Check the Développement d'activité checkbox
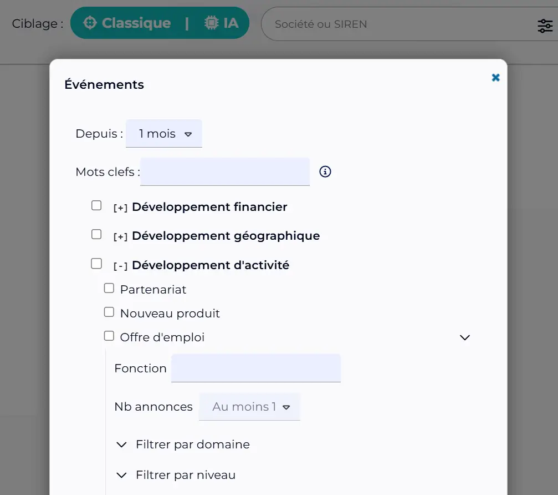Viewport: 558px width, 495px height. 96,264
